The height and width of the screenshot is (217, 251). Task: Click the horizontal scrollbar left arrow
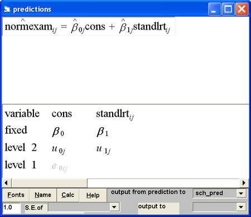tap(6, 183)
